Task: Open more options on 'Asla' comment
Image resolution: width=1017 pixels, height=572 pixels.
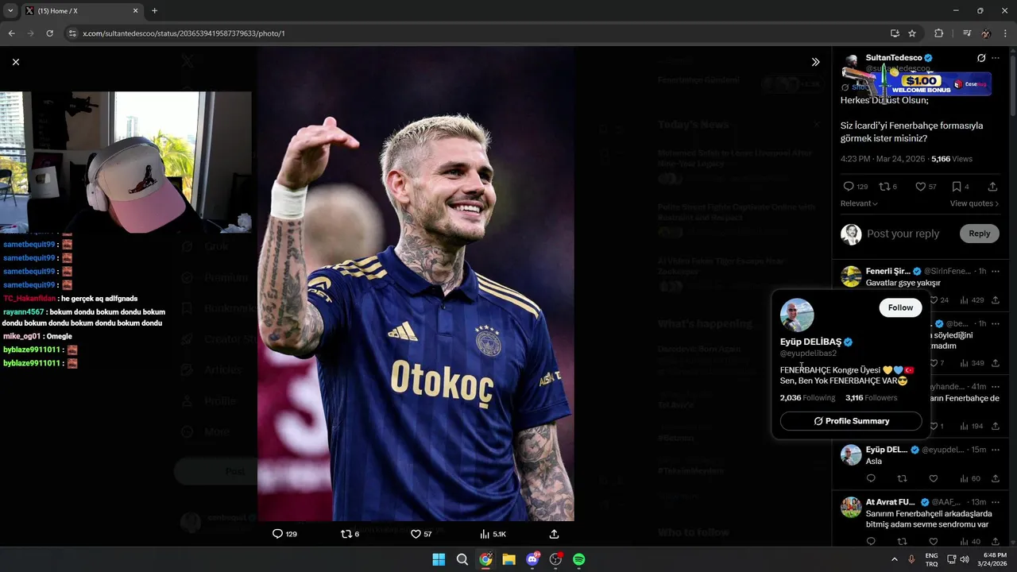Action: click(996, 450)
